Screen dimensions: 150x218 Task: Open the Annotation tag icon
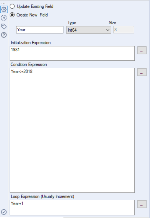pos(4,26)
